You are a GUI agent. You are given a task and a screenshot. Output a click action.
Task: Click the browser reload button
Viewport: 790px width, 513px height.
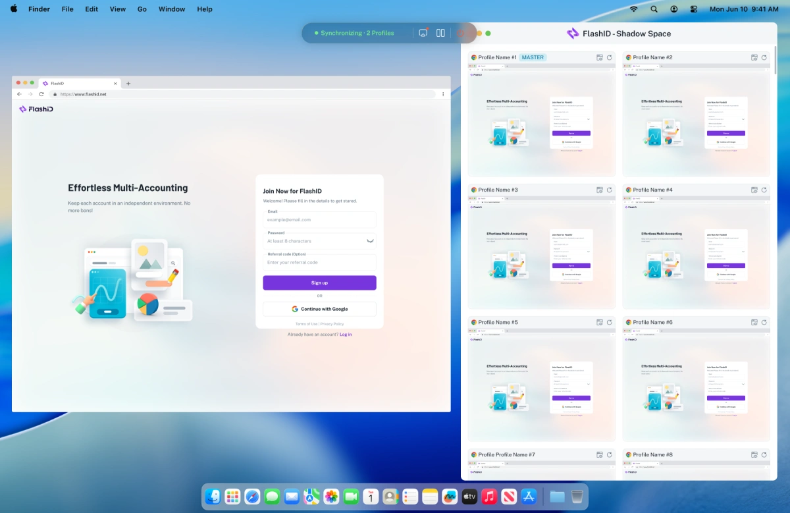[x=41, y=94]
